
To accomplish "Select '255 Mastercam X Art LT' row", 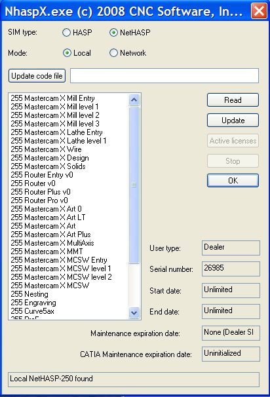I will coord(68,217).
